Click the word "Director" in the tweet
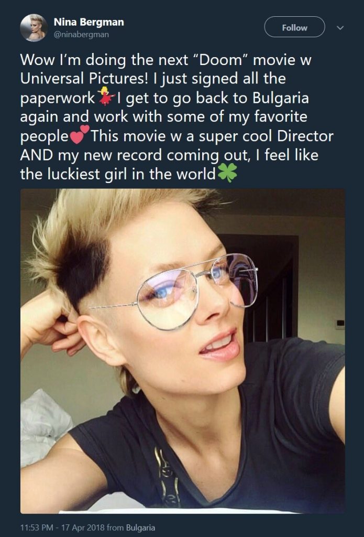Viewport: 364px width, 537px height. [305, 136]
